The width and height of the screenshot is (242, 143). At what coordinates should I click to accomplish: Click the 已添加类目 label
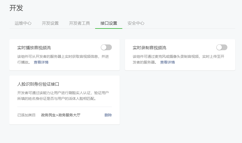pyautogui.click(x=26, y=115)
